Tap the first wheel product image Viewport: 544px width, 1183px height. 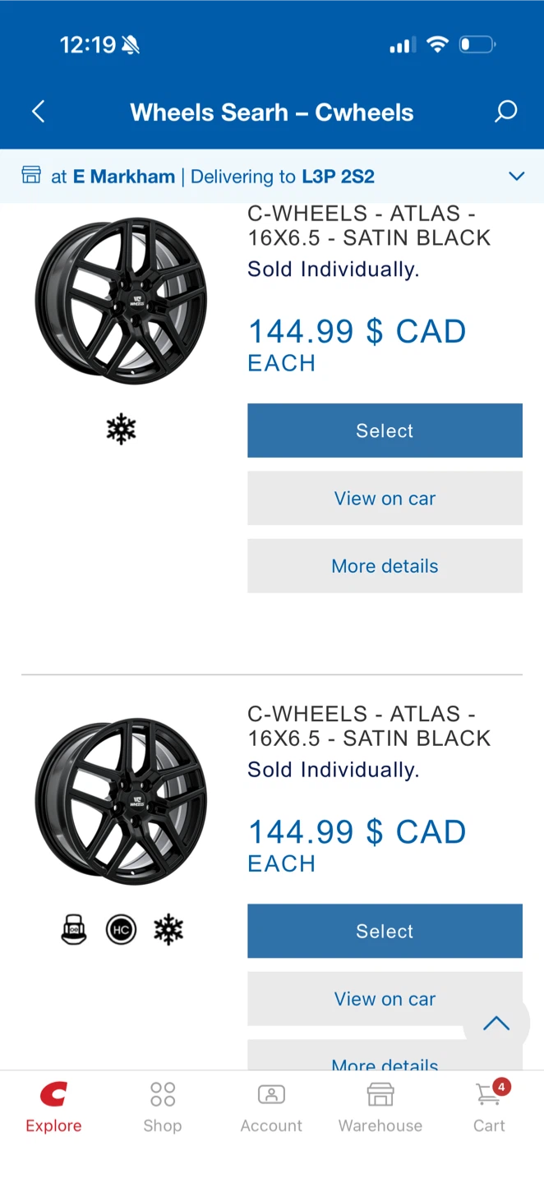click(x=121, y=301)
